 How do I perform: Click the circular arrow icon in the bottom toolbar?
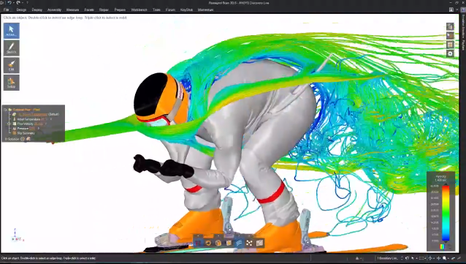[x=208, y=244]
